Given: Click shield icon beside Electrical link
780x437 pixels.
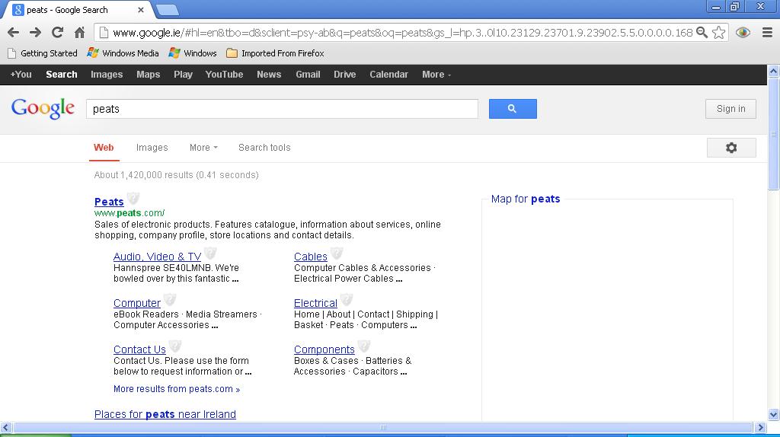Looking at the screenshot, I should [347, 299].
